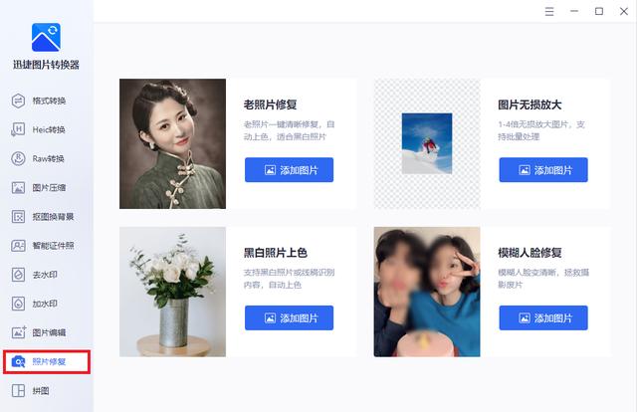637x412 pixels.
Task: Click the skier image enlargement thumbnail
Action: [427, 144]
